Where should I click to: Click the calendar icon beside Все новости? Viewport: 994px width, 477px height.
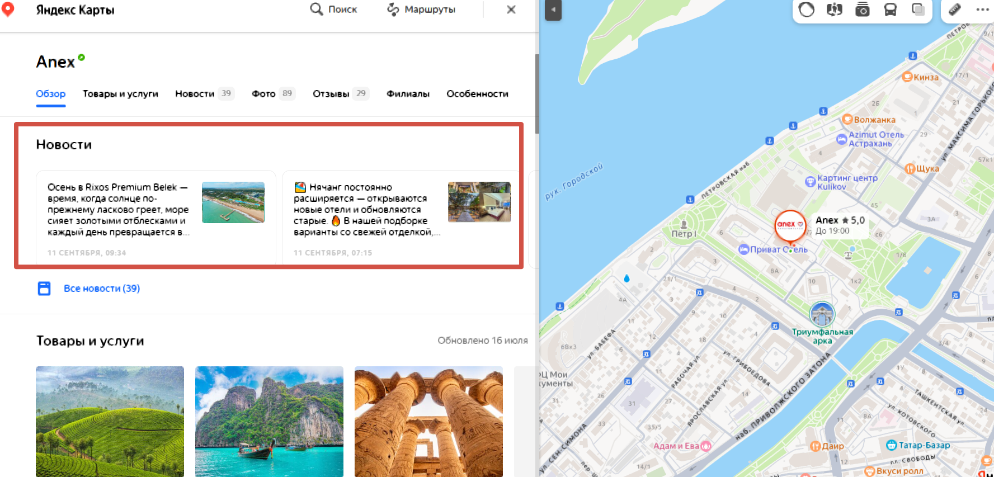point(44,289)
